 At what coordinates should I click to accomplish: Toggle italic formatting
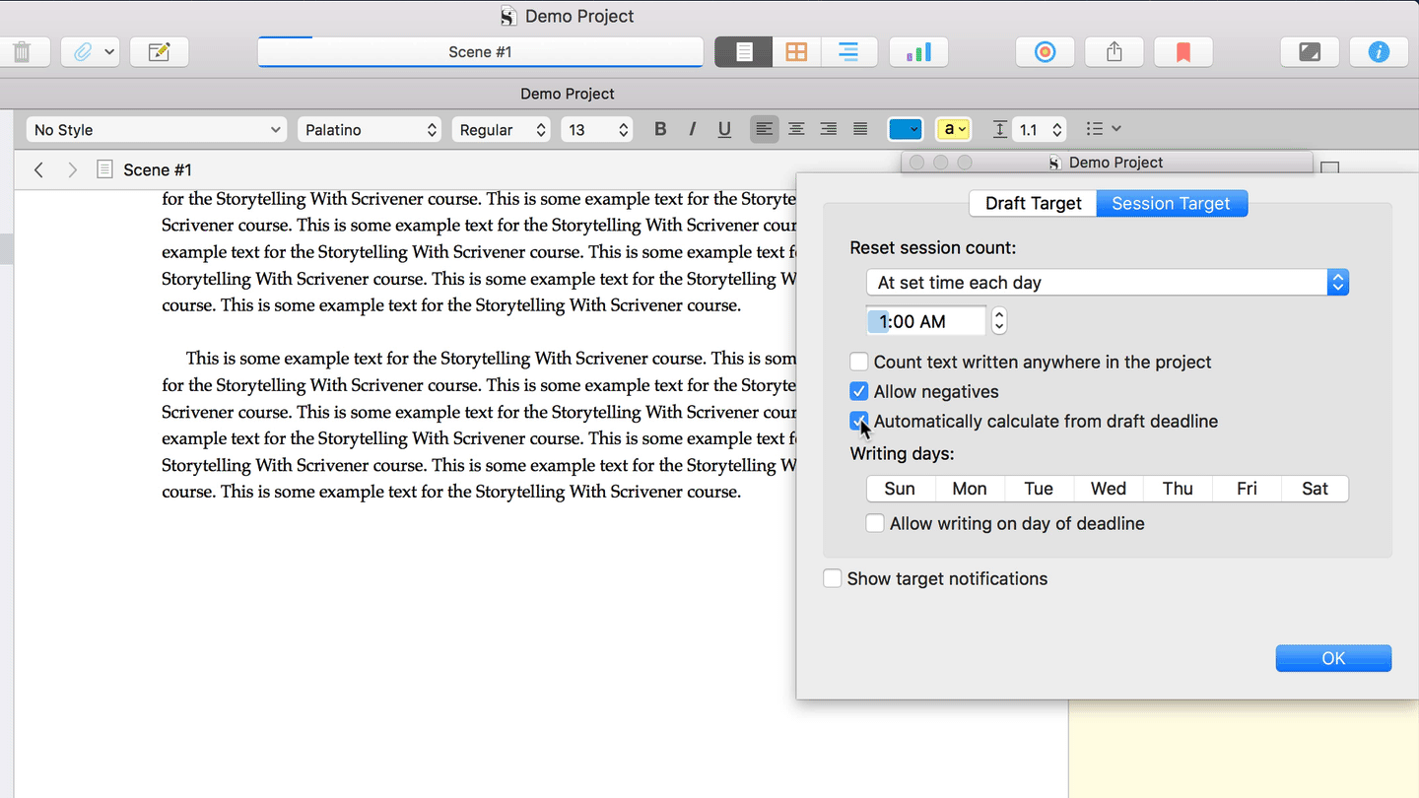click(x=693, y=129)
